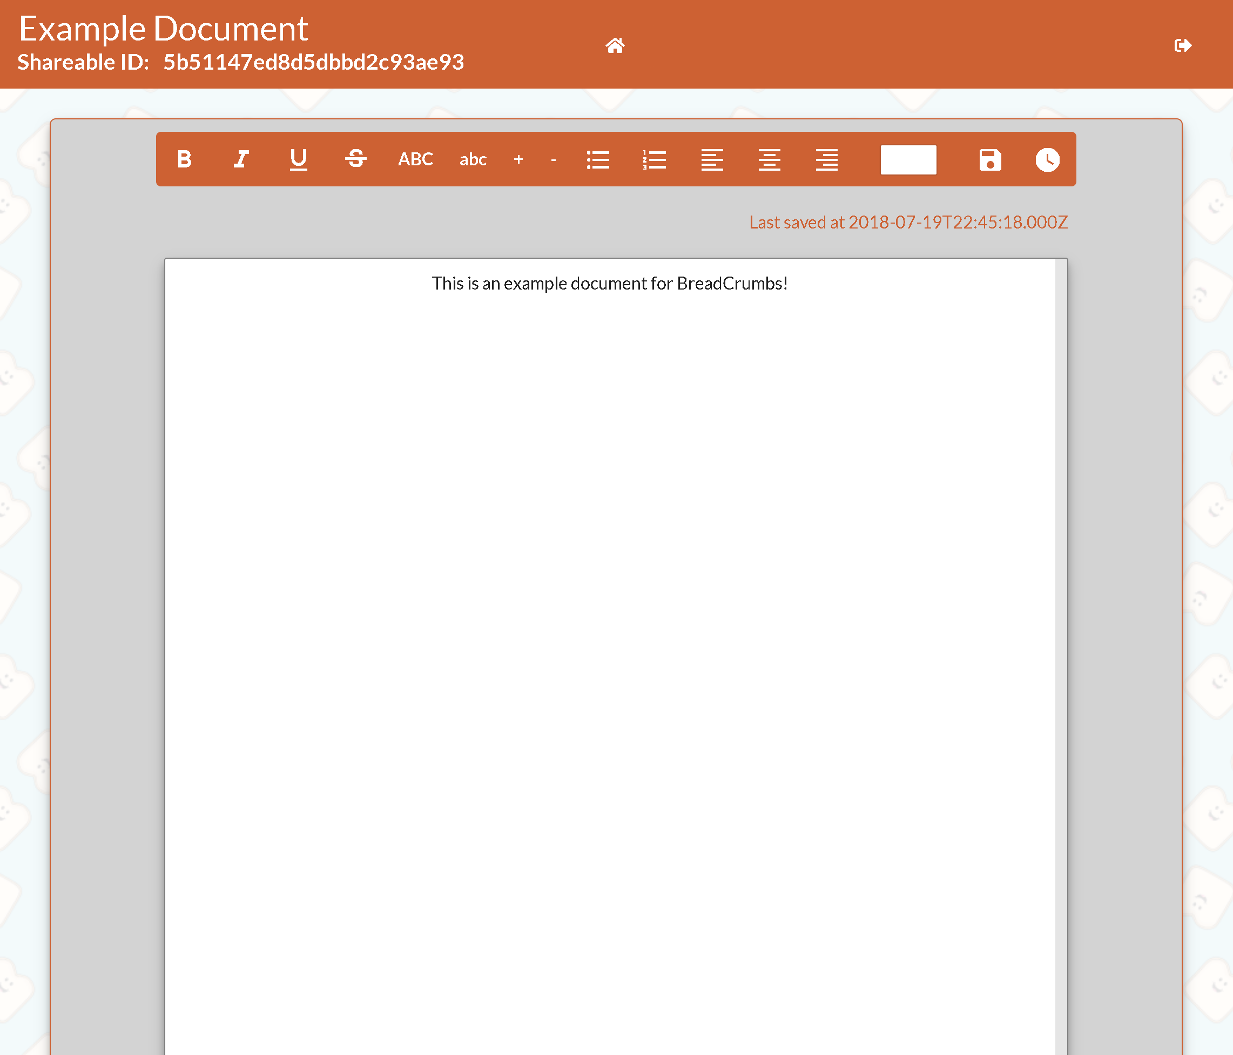Insert a numbered list

coord(655,159)
